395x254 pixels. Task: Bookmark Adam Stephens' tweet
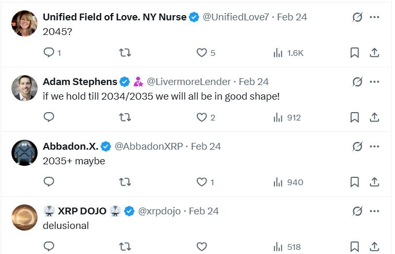pos(354,117)
